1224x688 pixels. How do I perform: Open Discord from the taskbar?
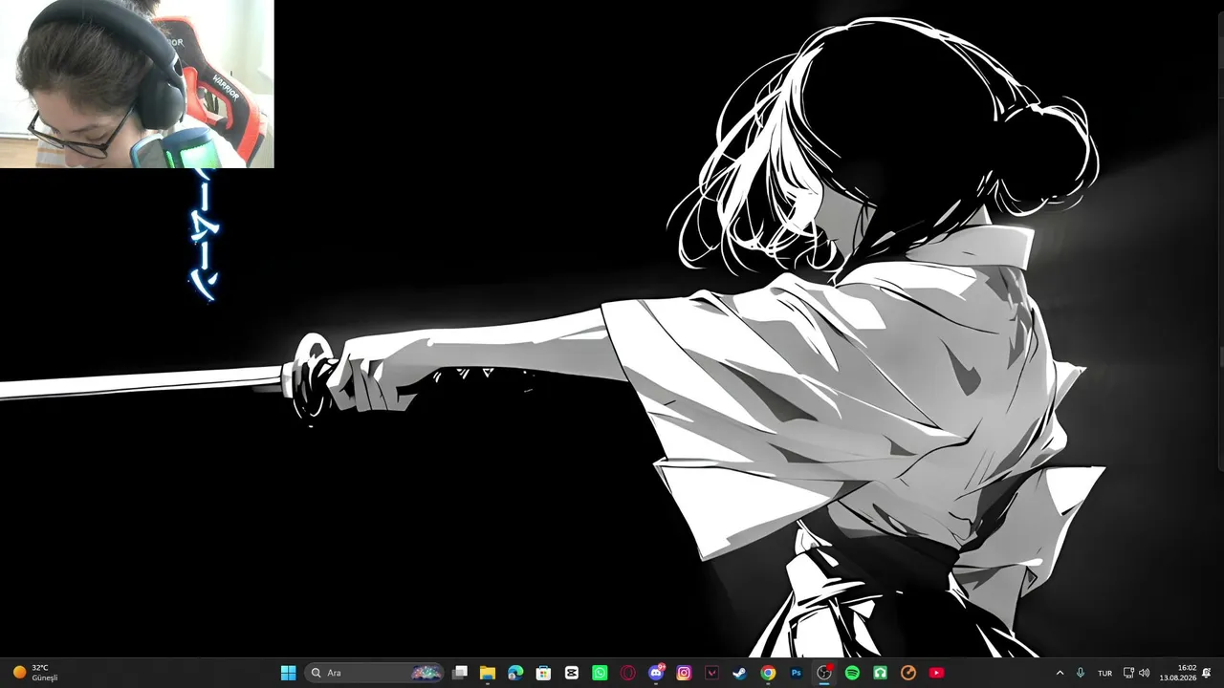[x=656, y=673]
